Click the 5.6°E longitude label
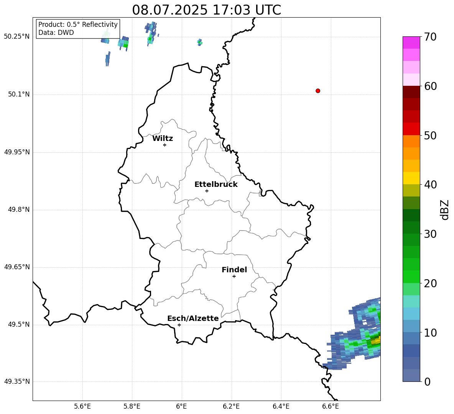This screenshot has height=414, width=454. click(82, 406)
